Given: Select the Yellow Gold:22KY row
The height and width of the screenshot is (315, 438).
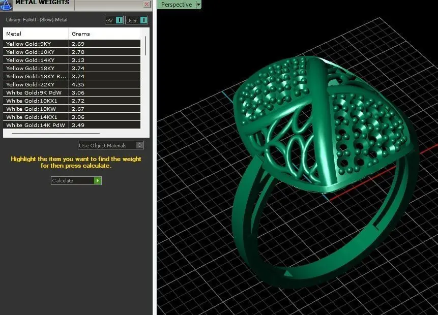Looking at the screenshot, I should pyautogui.click(x=72, y=84).
